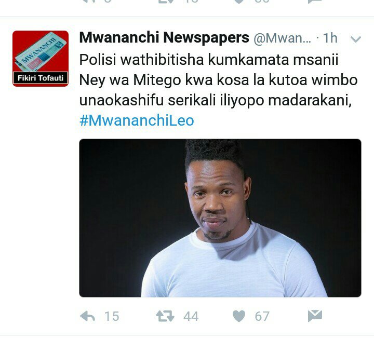Tap the Fikiri Tofauti banner on the avatar
The image size is (374, 339).
[x=41, y=78]
